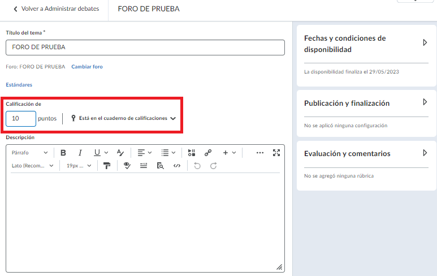The height and width of the screenshot is (276, 437).
Task: Show more editor actions via the ellipsis
Action: tap(260, 153)
